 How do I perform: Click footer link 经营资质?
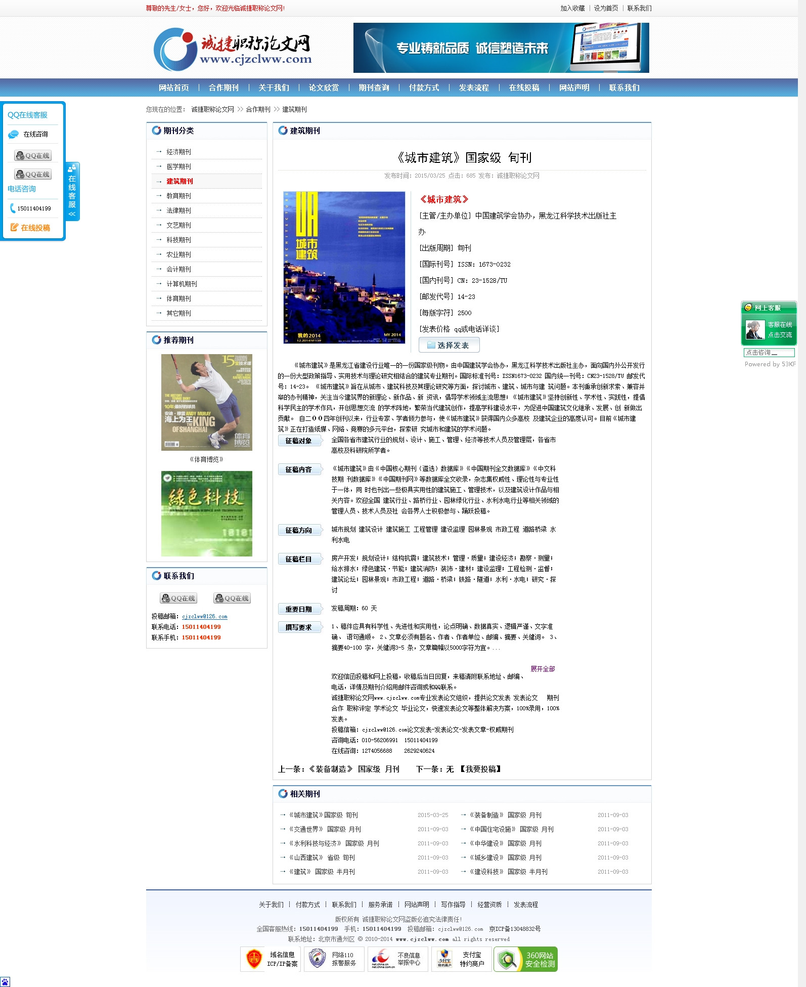(489, 905)
